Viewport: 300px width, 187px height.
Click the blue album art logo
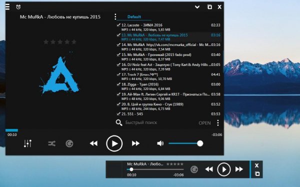coord(59,75)
